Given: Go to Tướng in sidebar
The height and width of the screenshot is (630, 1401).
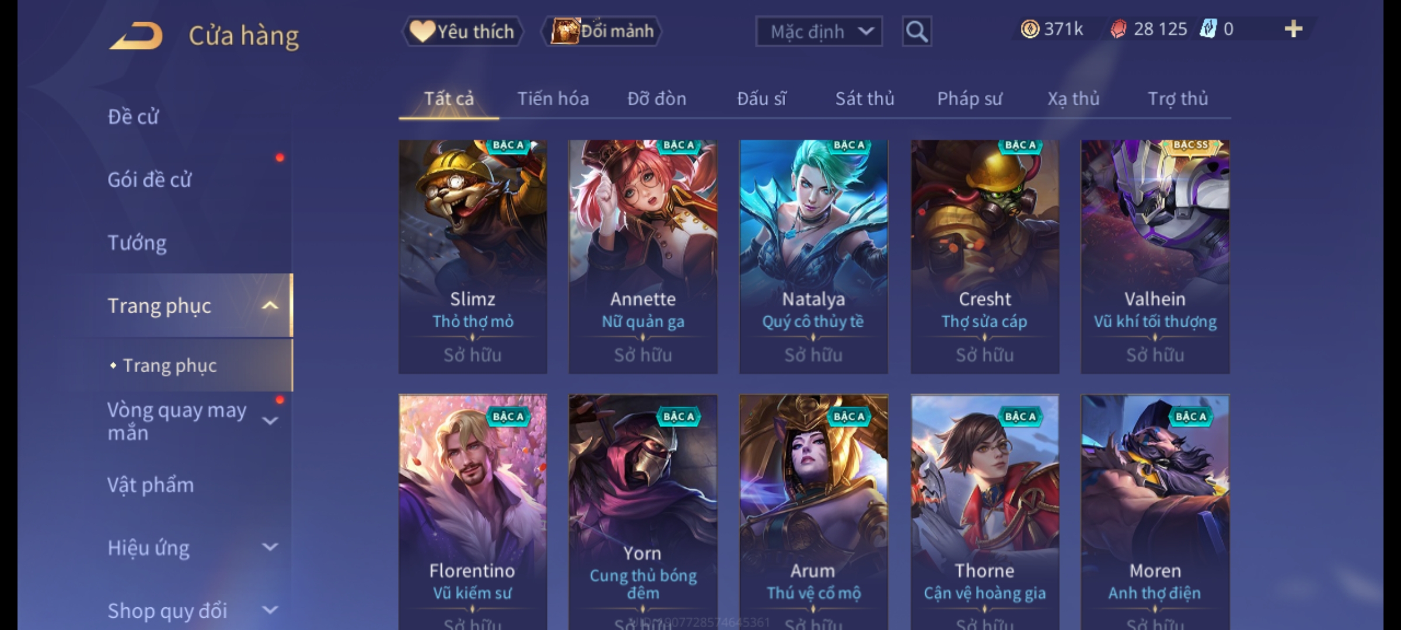Looking at the screenshot, I should [137, 243].
